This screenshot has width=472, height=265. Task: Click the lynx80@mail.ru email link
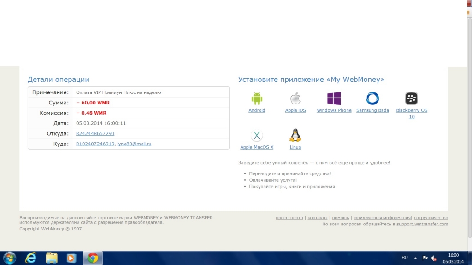coord(134,144)
